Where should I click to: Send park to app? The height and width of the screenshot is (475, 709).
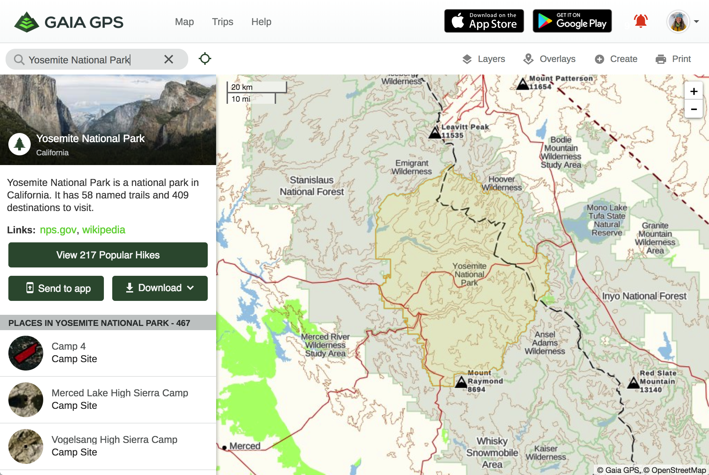point(56,288)
